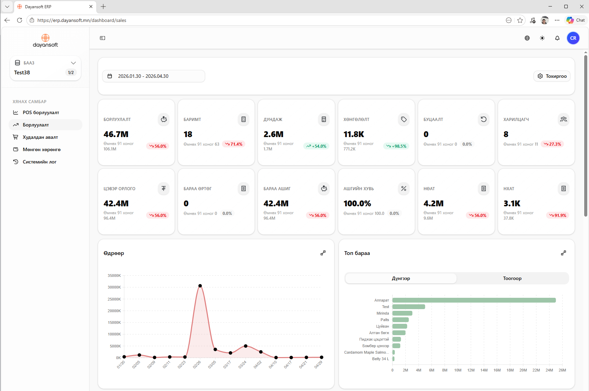This screenshot has width=589, height=391.
Task: Click the Test bar in Топ бараа chart
Action: tap(409, 307)
